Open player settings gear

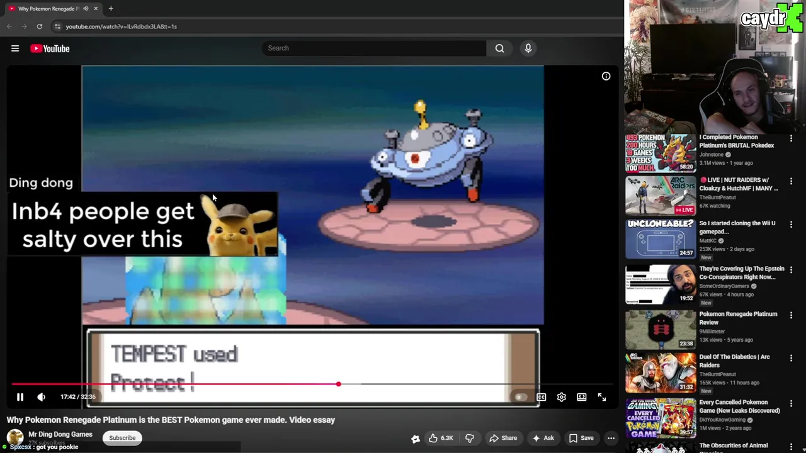[x=561, y=397]
